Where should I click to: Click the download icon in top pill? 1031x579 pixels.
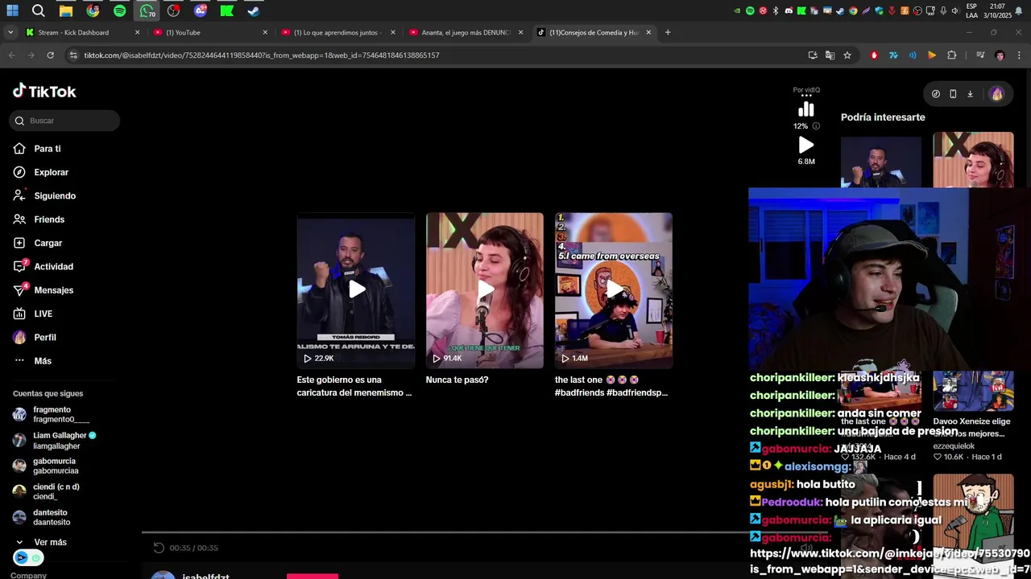click(970, 94)
